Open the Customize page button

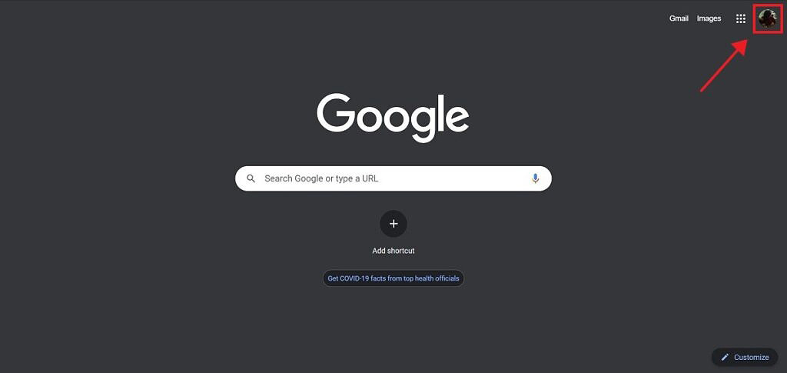744,358
